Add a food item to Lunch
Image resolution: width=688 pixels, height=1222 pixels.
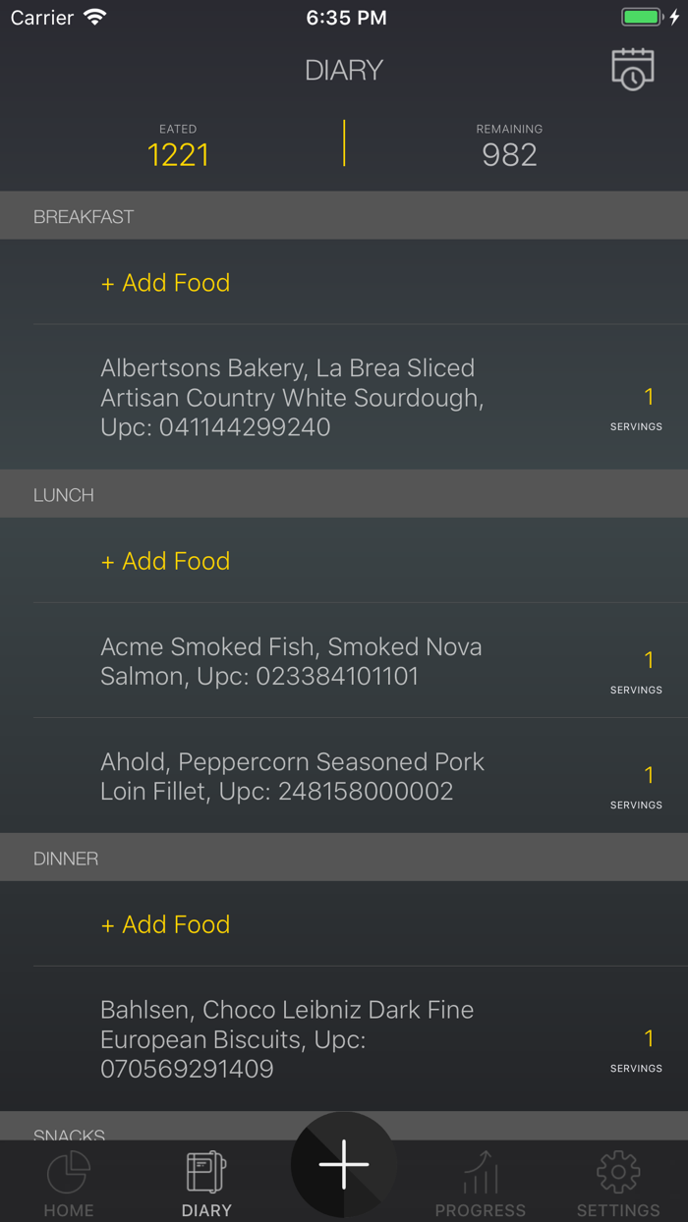(165, 560)
